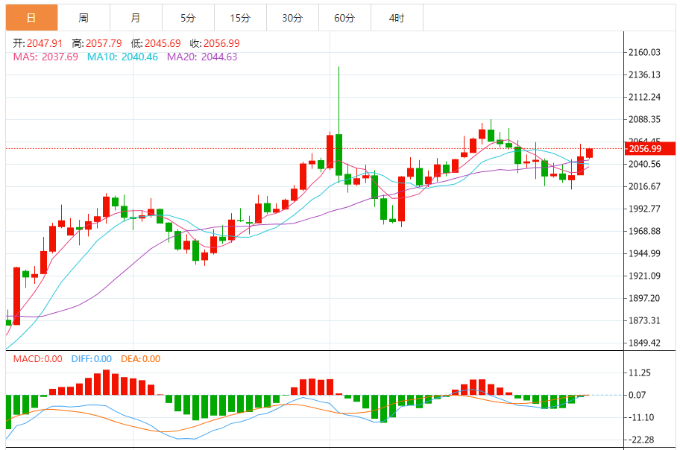Click the red 2056.99 current price tag
This screenshot has height=450, width=680.
(x=649, y=149)
